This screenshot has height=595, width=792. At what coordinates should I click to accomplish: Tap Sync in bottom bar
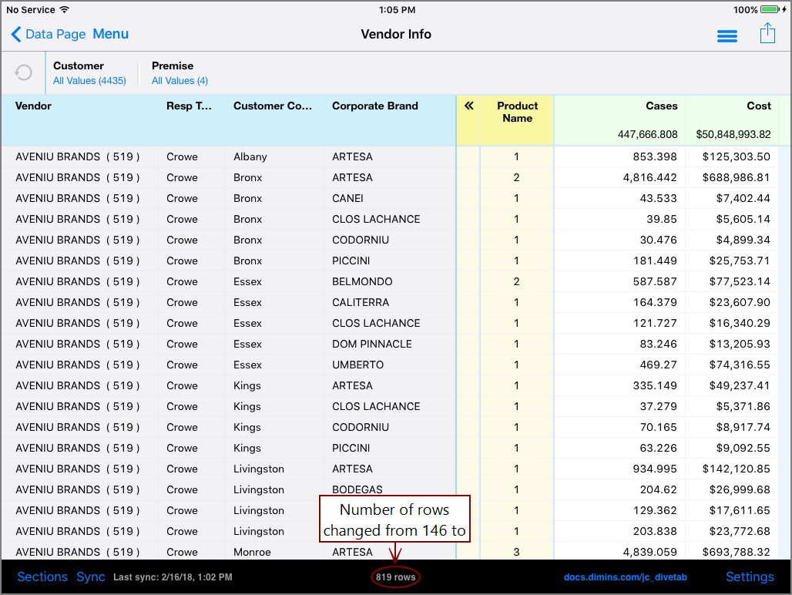(91, 577)
